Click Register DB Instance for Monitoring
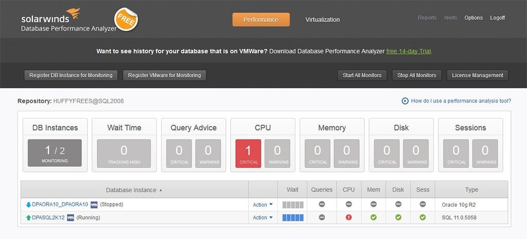The image size is (527, 239). tap(71, 75)
